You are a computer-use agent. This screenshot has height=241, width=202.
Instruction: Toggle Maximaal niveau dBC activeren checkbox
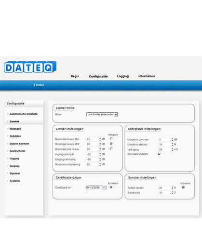[x=111, y=144]
